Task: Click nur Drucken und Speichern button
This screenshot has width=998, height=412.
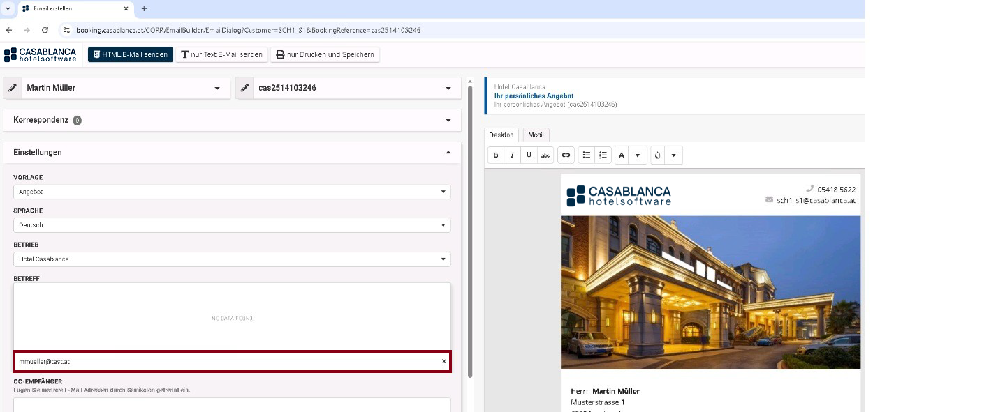Action: point(325,54)
